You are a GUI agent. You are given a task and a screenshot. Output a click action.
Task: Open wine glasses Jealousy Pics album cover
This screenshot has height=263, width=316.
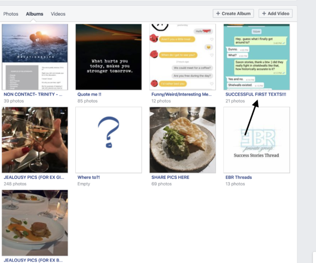coord(35,140)
